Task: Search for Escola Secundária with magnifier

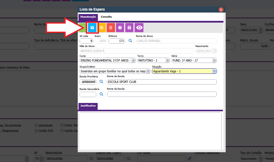Action: [101, 94]
